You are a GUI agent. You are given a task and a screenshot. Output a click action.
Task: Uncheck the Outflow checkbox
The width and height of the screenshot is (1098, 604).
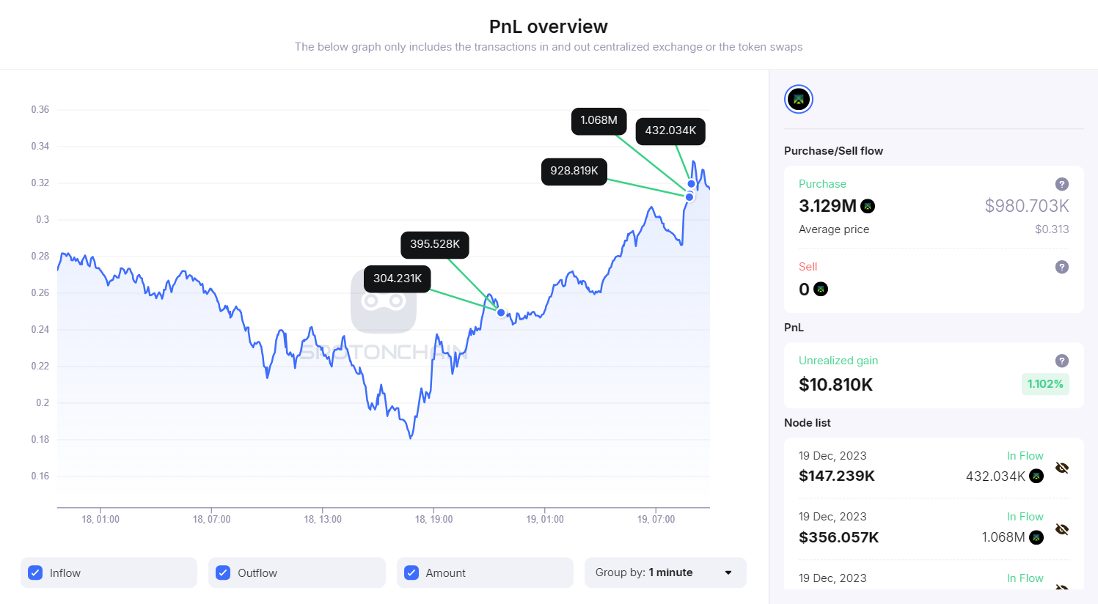[x=223, y=572]
